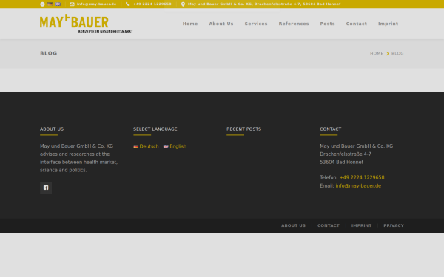This screenshot has width=444, height=277.
Task: Go to the Services menu item
Action: [256, 24]
